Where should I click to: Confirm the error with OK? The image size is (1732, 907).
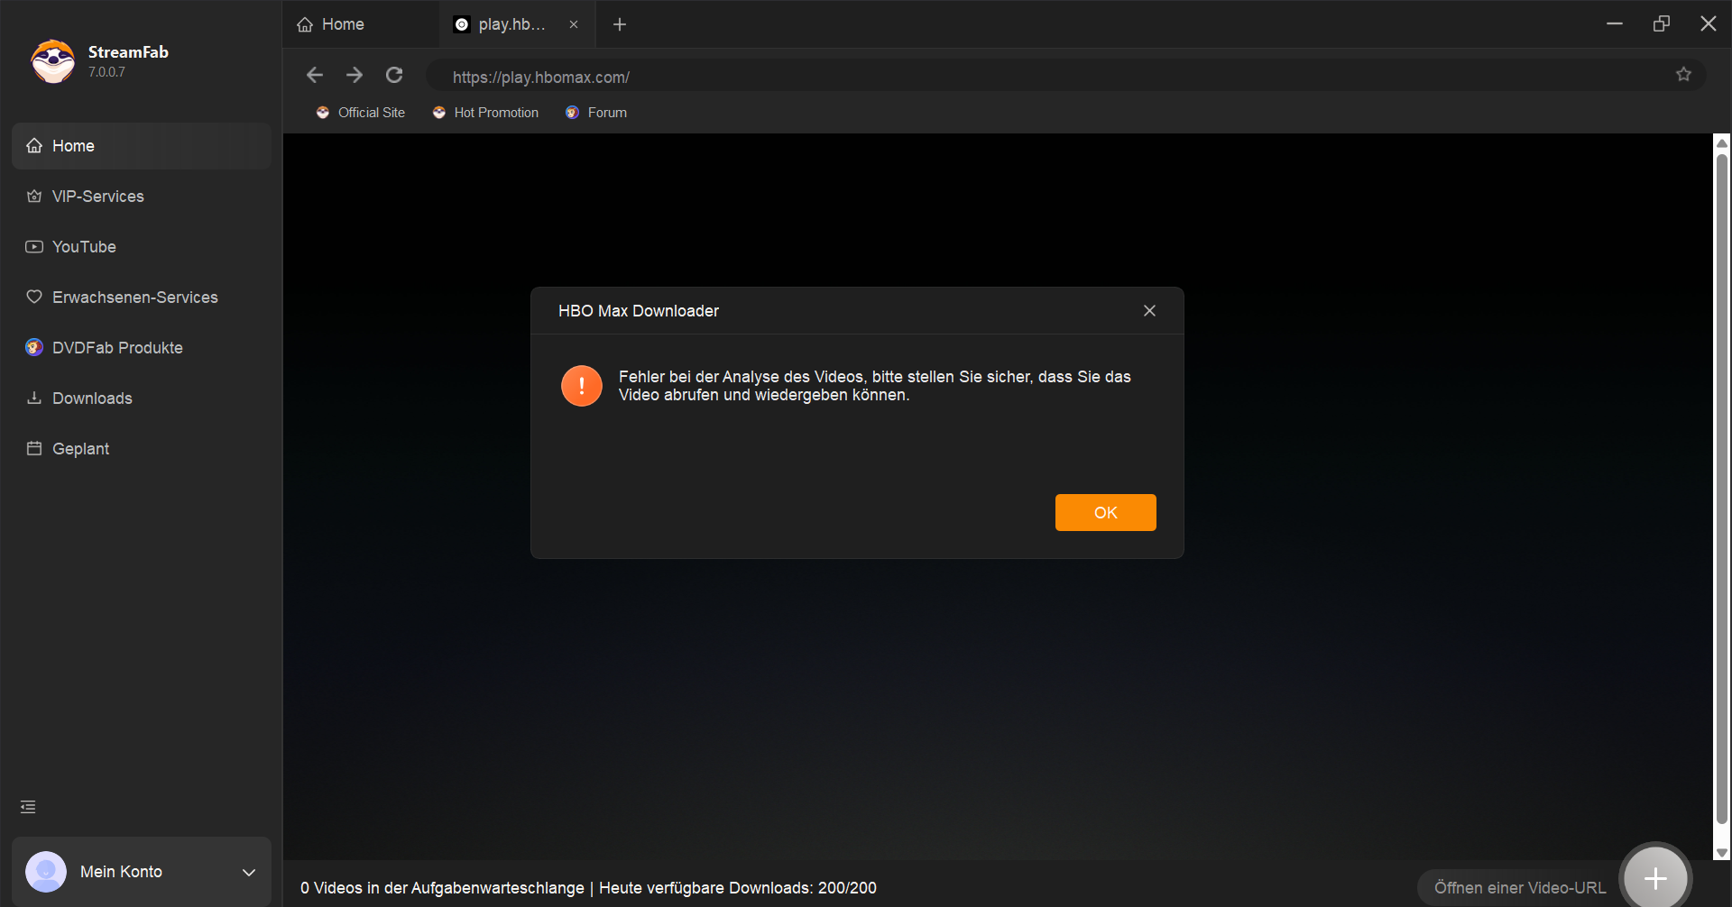[1105, 513]
